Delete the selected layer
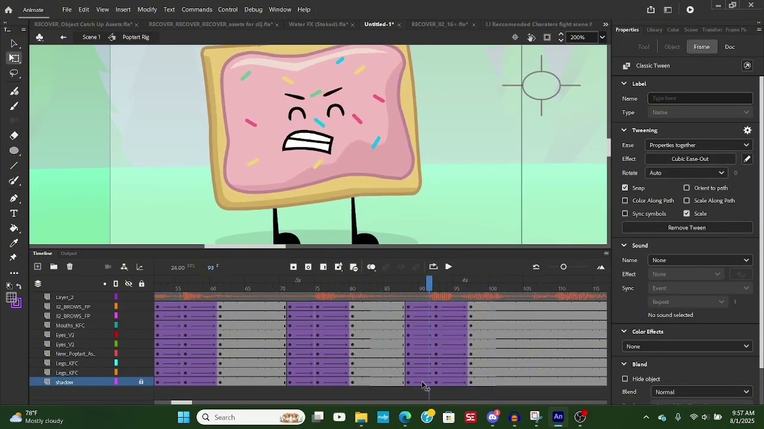Viewport: 764px width, 429px height. (x=70, y=267)
